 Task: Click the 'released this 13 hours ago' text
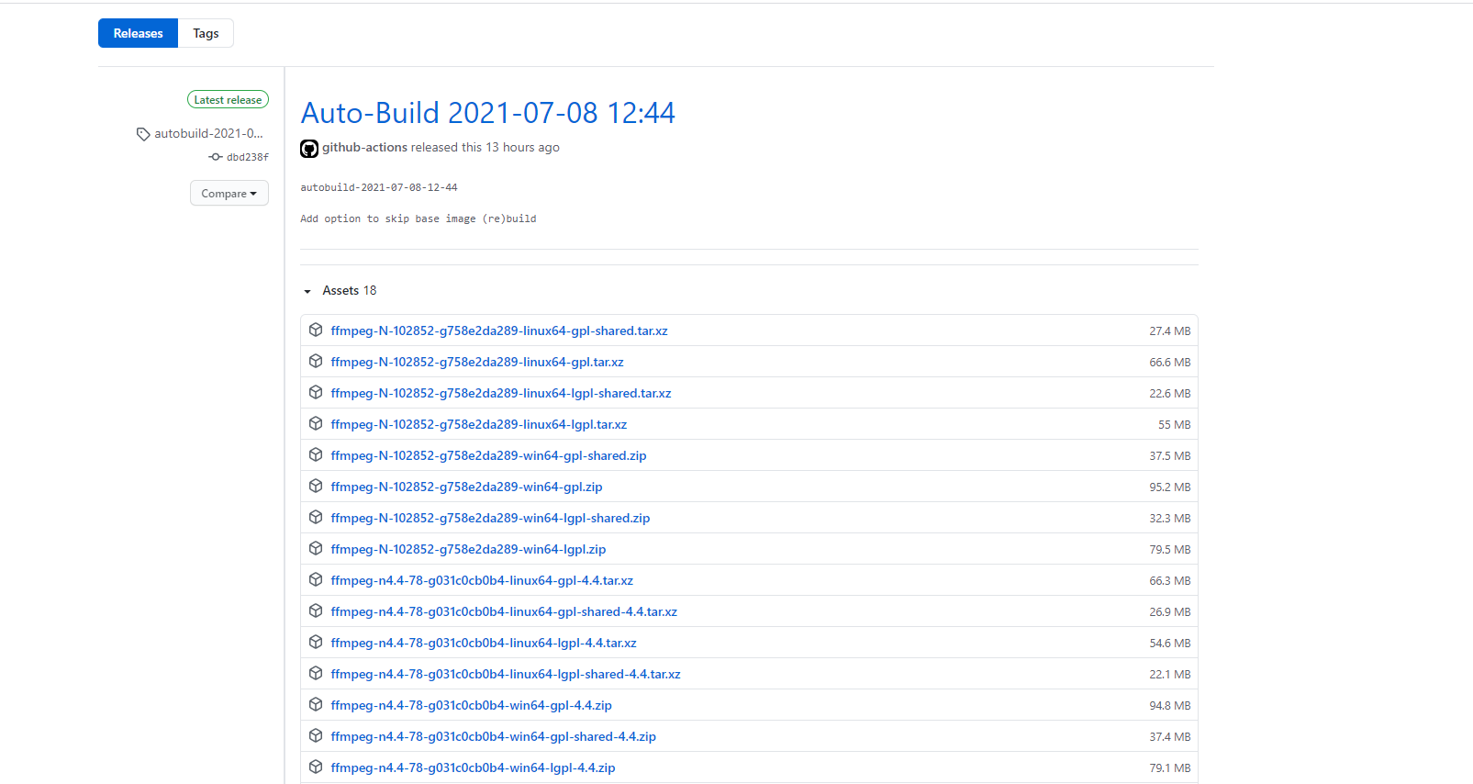coord(485,147)
